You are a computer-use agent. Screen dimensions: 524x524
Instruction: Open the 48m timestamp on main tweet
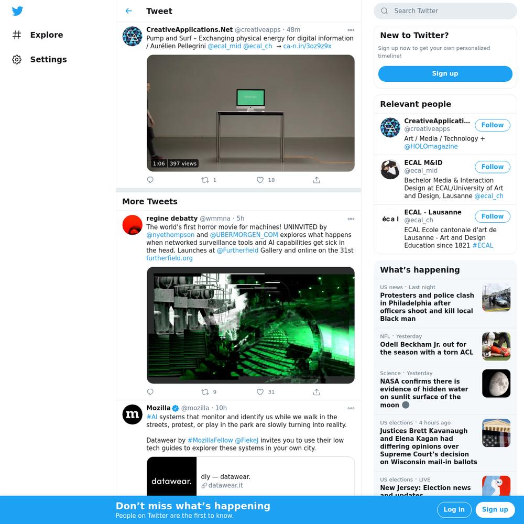coord(293,30)
